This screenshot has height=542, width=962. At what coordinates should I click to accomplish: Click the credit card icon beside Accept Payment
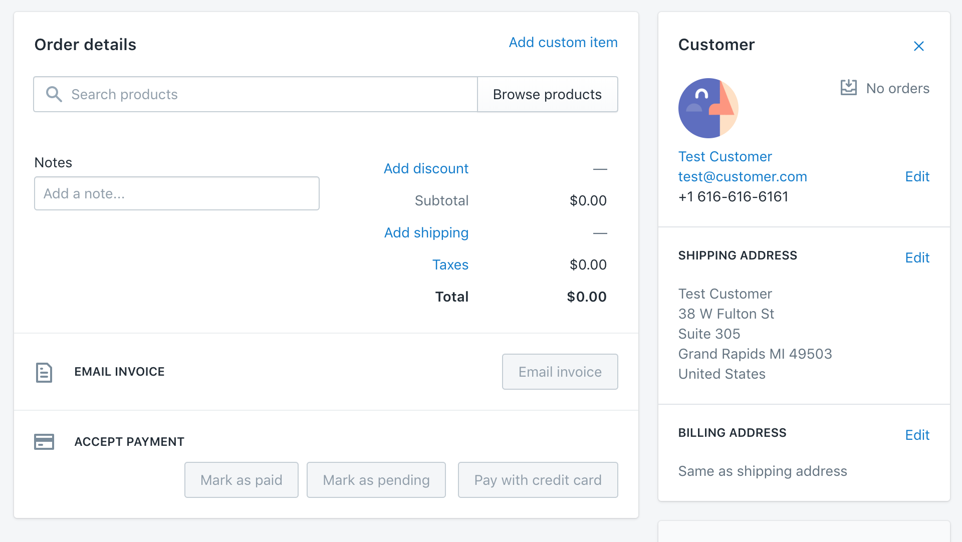pyautogui.click(x=44, y=441)
